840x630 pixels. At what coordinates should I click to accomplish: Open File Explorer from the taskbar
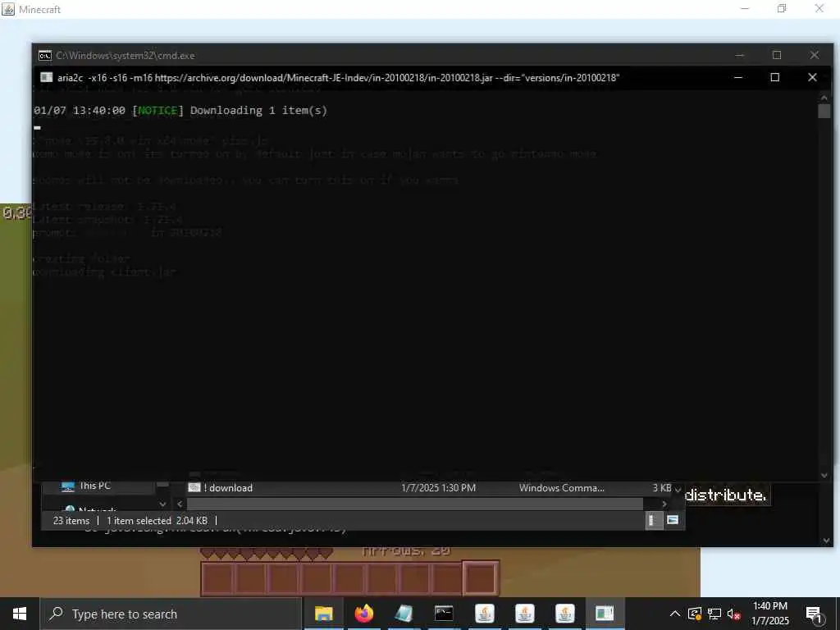click(x=323, y=614)
